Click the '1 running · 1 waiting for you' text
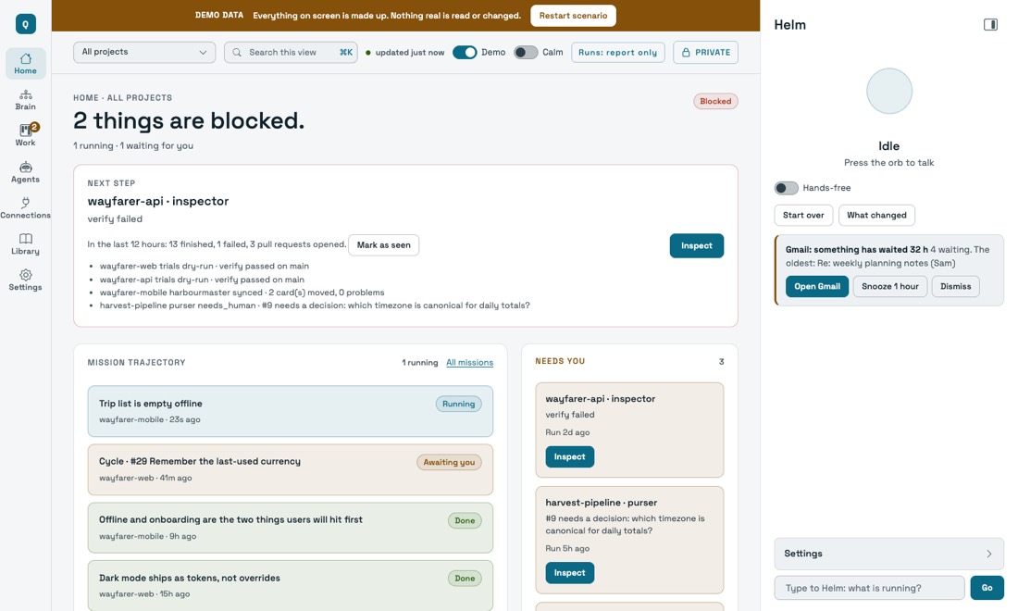 [133, 145]
